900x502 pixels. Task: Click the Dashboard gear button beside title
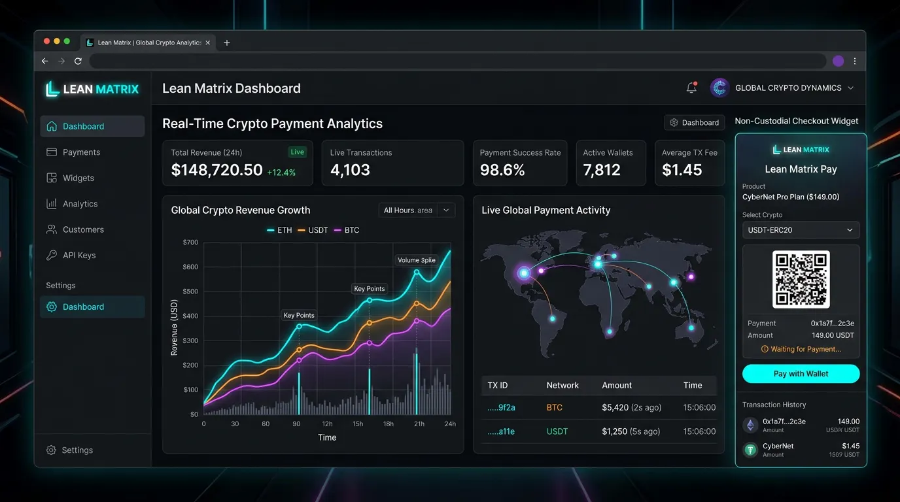(x=694, y=122)
